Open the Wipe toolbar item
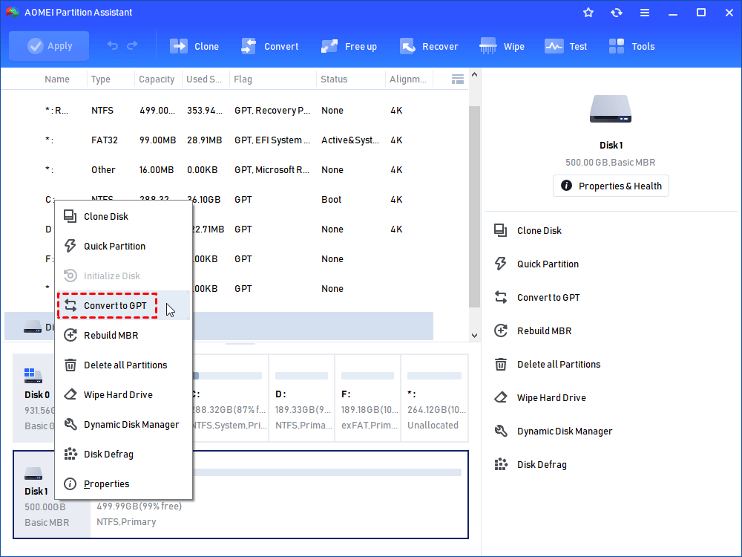Image resolution: width=742 pixels, height=557 pixels. [502, 46]
